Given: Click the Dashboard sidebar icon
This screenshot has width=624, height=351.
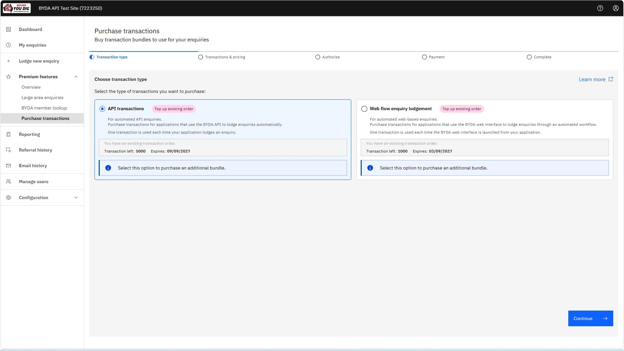Looking at the screenshot, I should 8,29.
